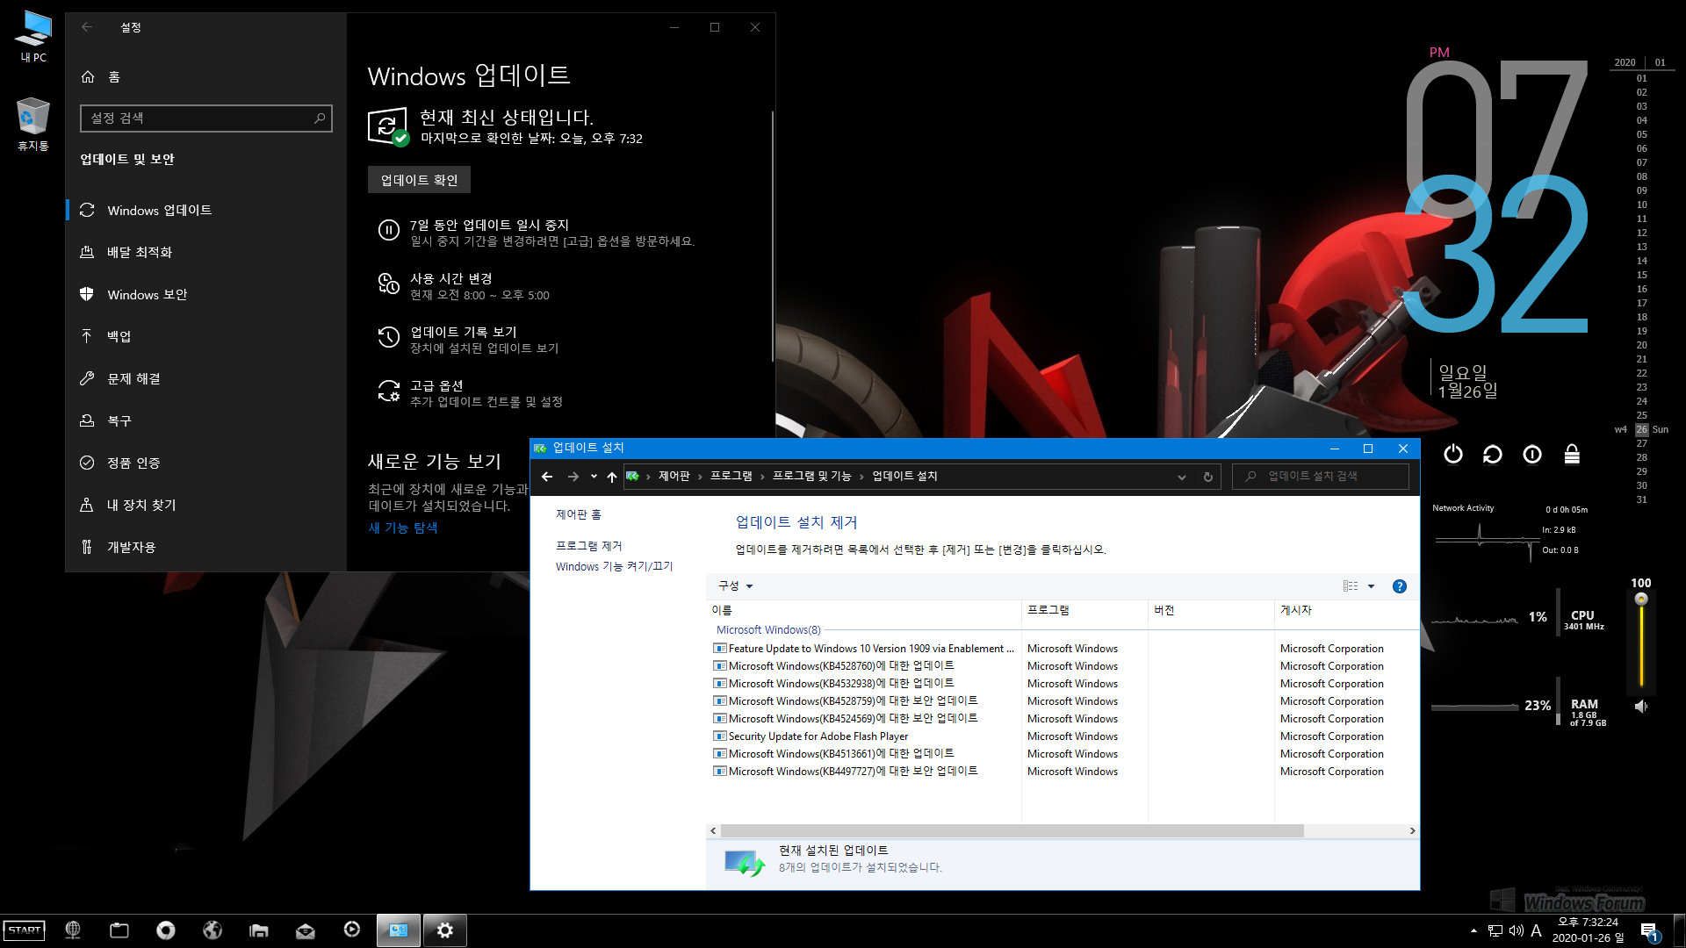
Task: Sort by 프로그램 column header
Action: [1085, 610]
